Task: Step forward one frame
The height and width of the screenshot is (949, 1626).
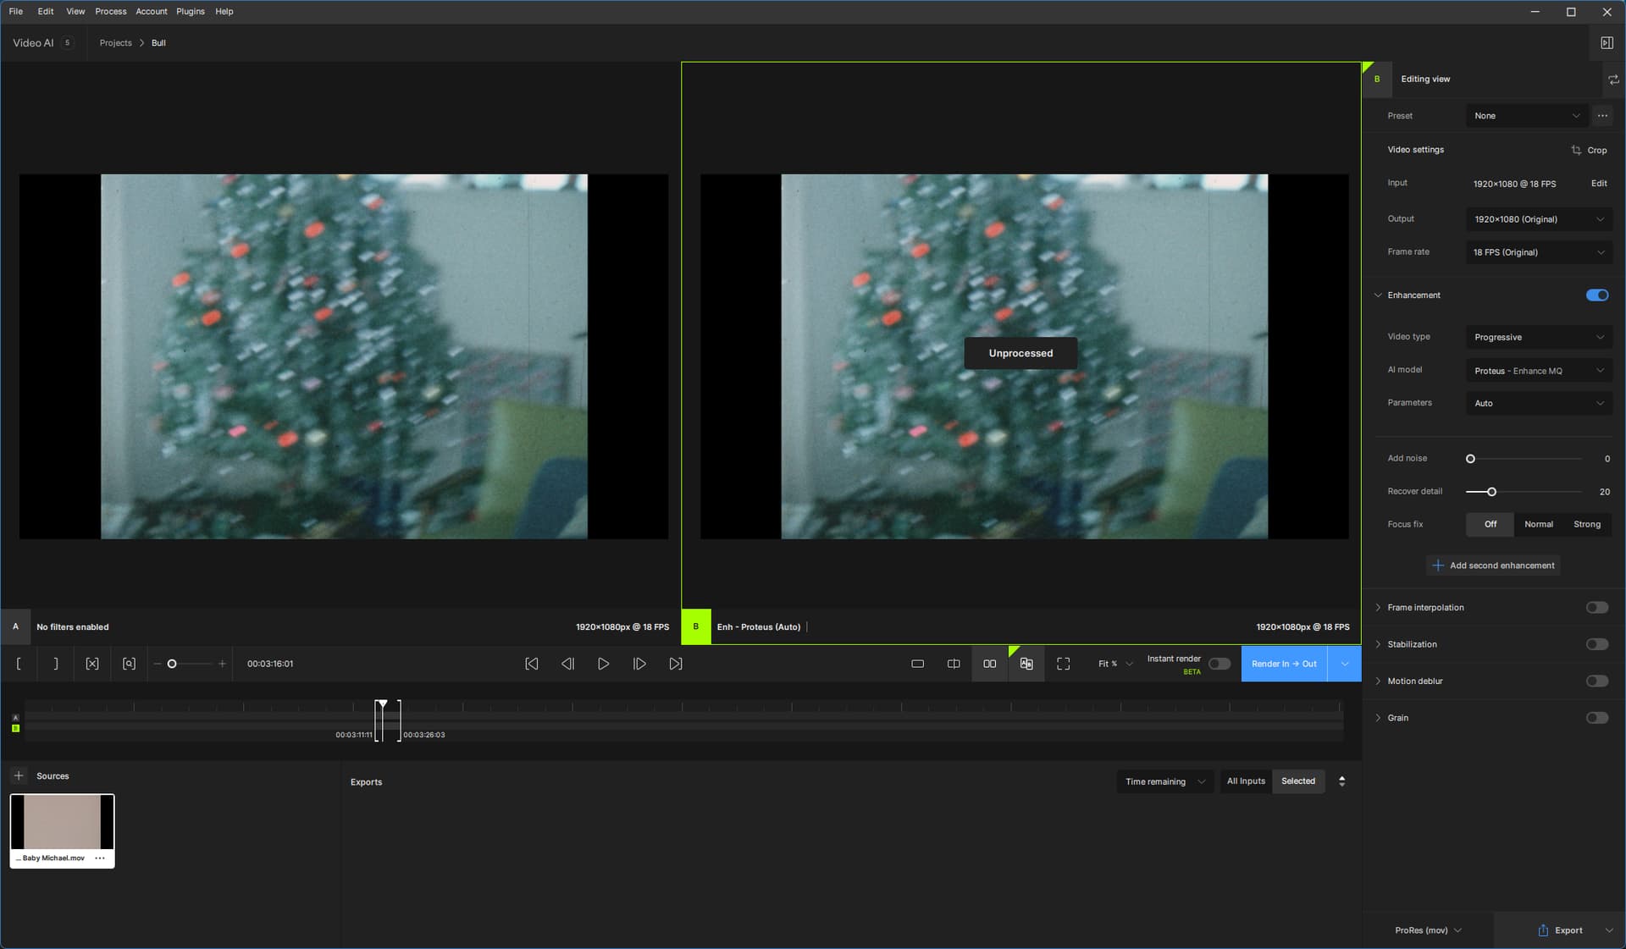Action: [x=639, y=664]
